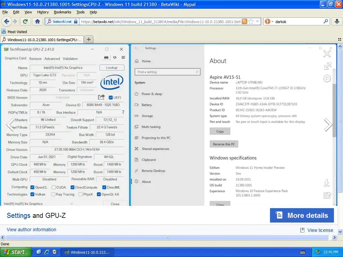Click the horizontal scrollbar track
The width and height of the screenshot is (343, 257).
pyautogui.click(x=167, y=237)
